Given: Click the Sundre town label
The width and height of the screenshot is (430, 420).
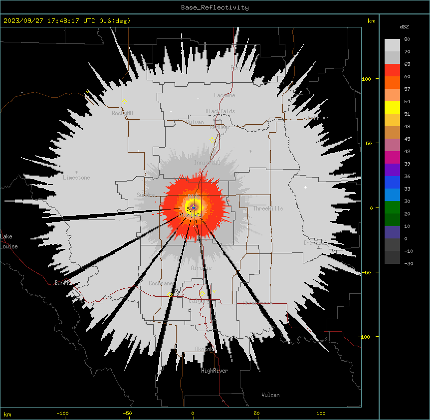Looking at the screenshot, I should (x=146, y=195).
